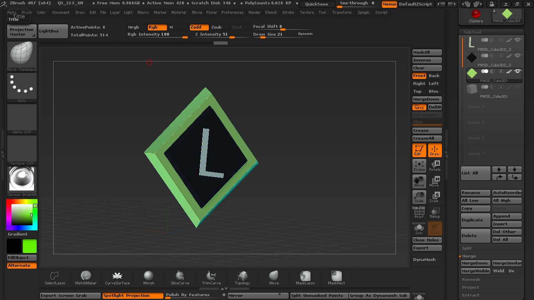Screen dimensions: 534x300
Task: Expand the Remesh section
Action: tap(471, 279)
